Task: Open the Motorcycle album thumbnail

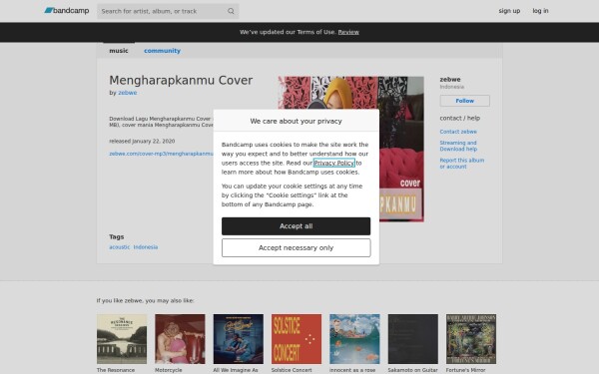Action: coord(180,339)
